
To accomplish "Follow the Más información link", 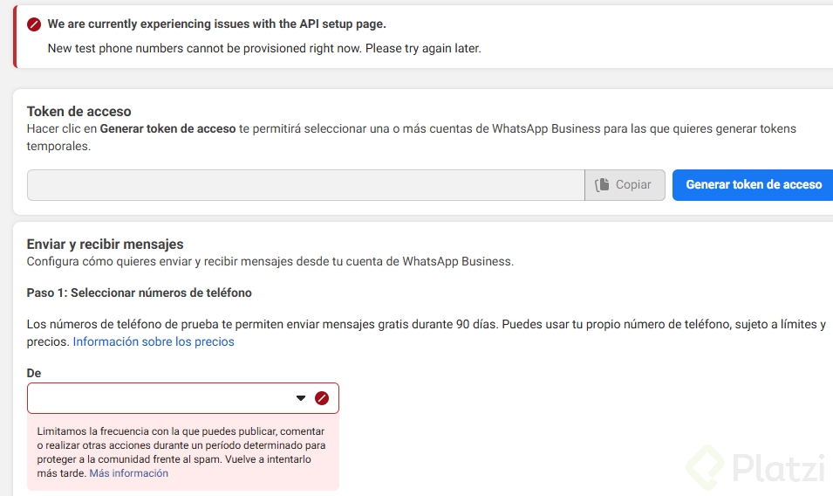I will point(128,473).
